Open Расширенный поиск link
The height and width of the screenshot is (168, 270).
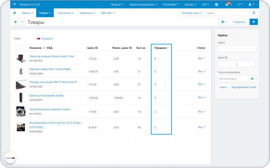pos(244,87)
